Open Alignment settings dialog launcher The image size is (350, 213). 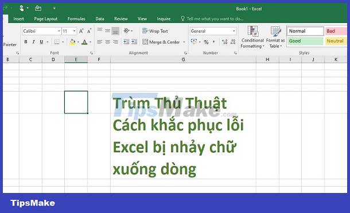185,53
